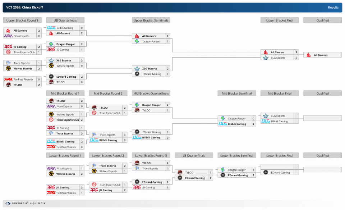The height and width of the screenshot is (210, 345).
Task: Select the Upper Bracket Semifinals header
Action: tap(151, 20)
